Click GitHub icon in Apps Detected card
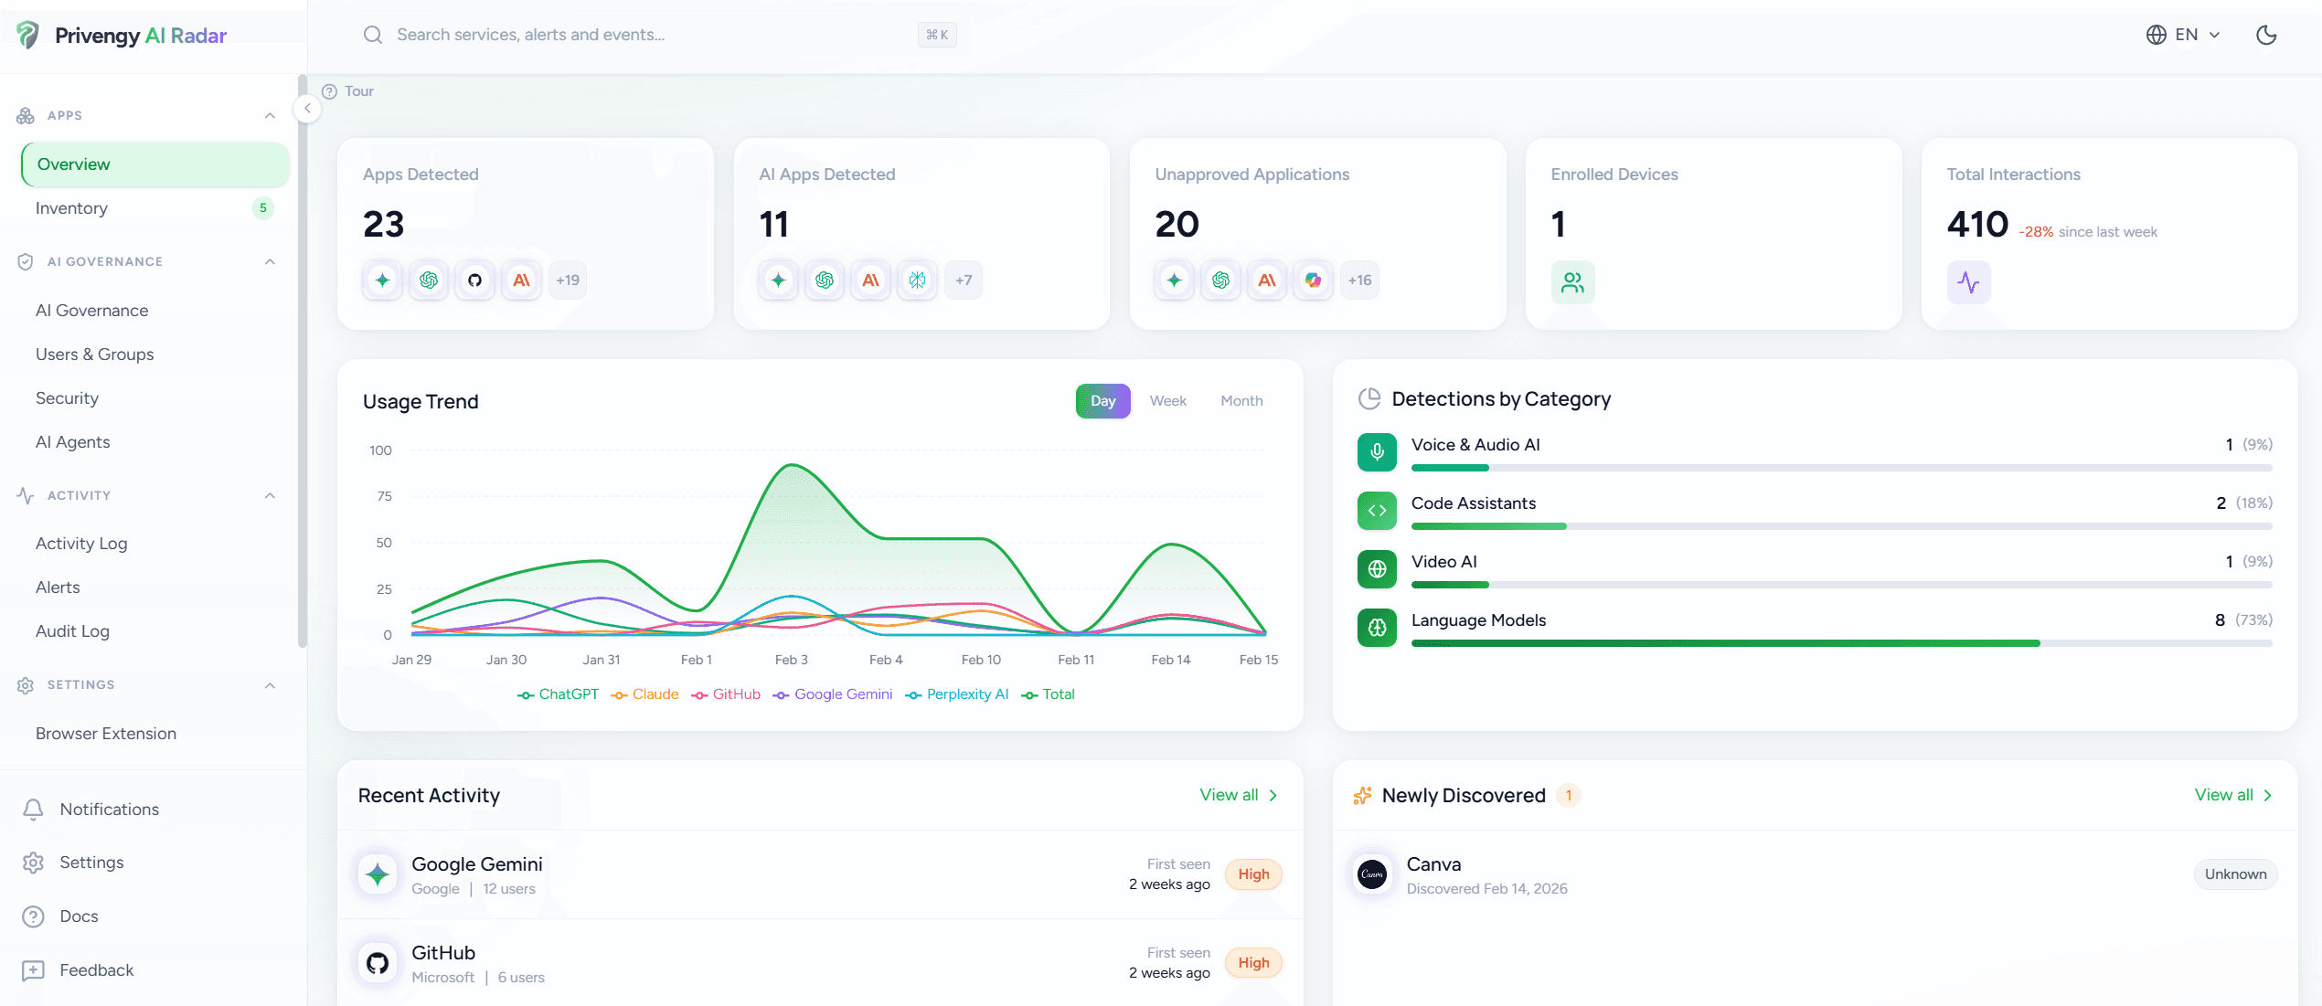 474,281
